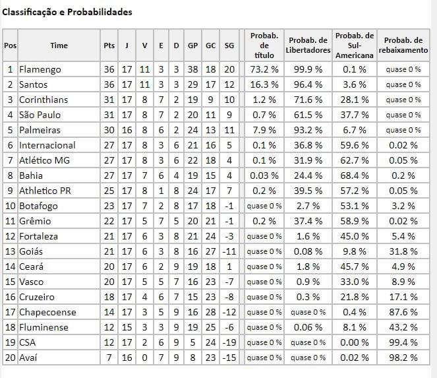Open the São Paulo team entry

(x=40, y=115)
